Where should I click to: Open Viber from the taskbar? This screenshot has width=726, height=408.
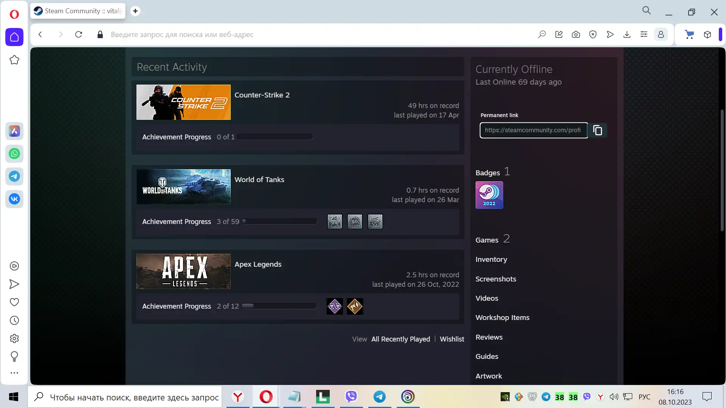tap(351, 397)
